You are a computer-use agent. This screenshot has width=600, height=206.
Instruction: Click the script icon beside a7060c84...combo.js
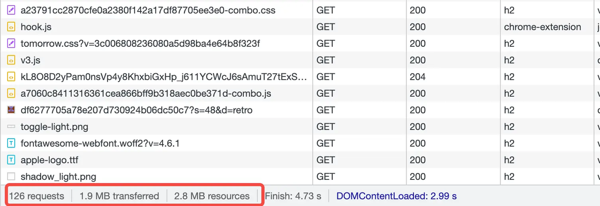pos(11,93)
